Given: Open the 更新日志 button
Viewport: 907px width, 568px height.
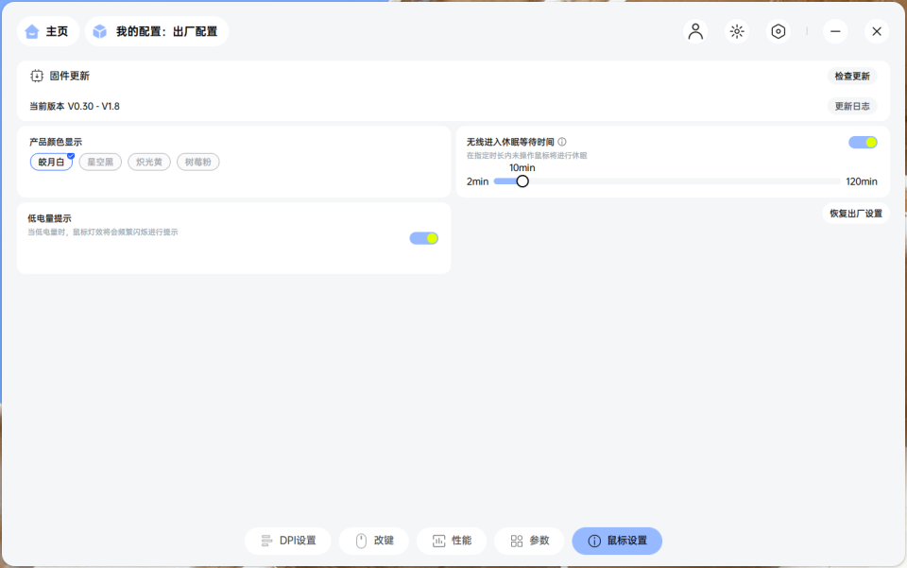Looking at the screenshot, I should 852,106.
